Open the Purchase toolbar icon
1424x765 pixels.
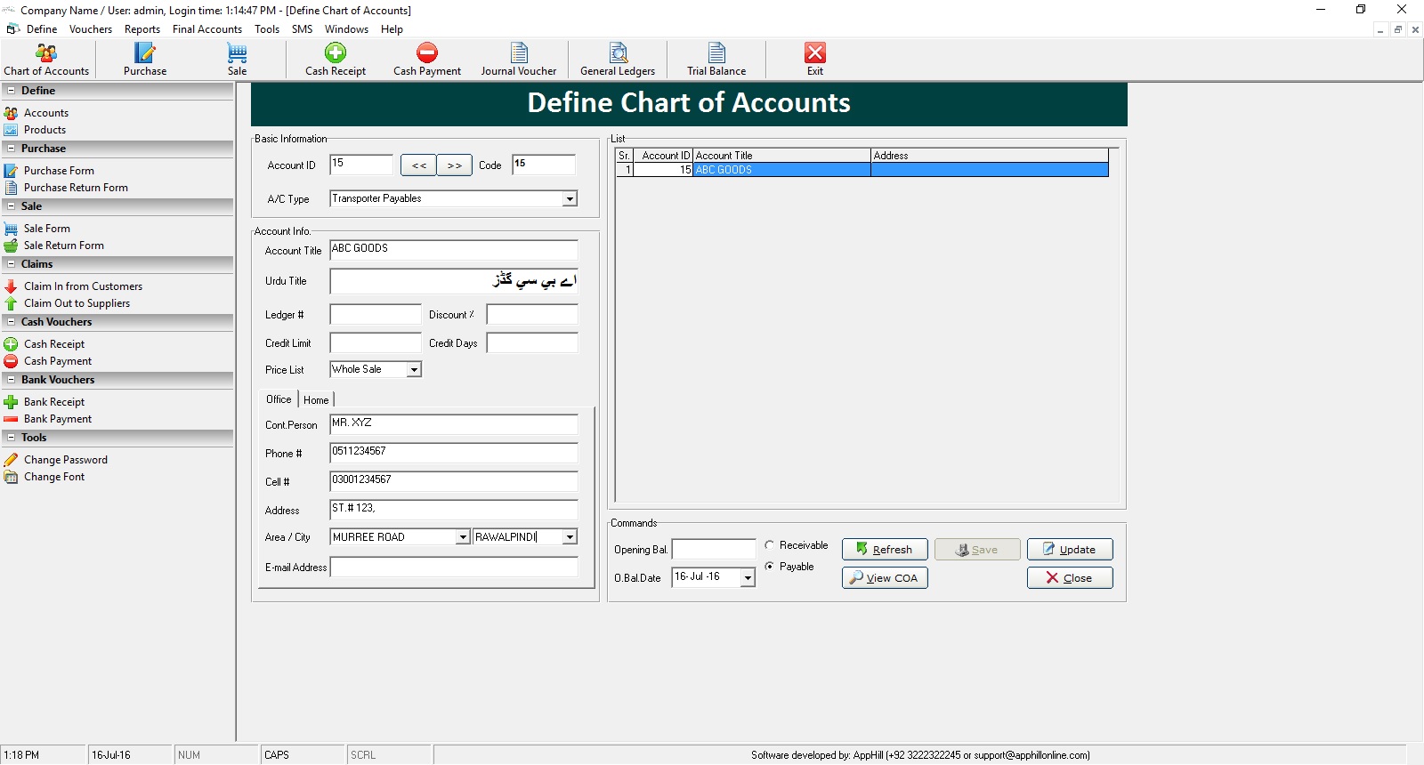pos(144,60)
